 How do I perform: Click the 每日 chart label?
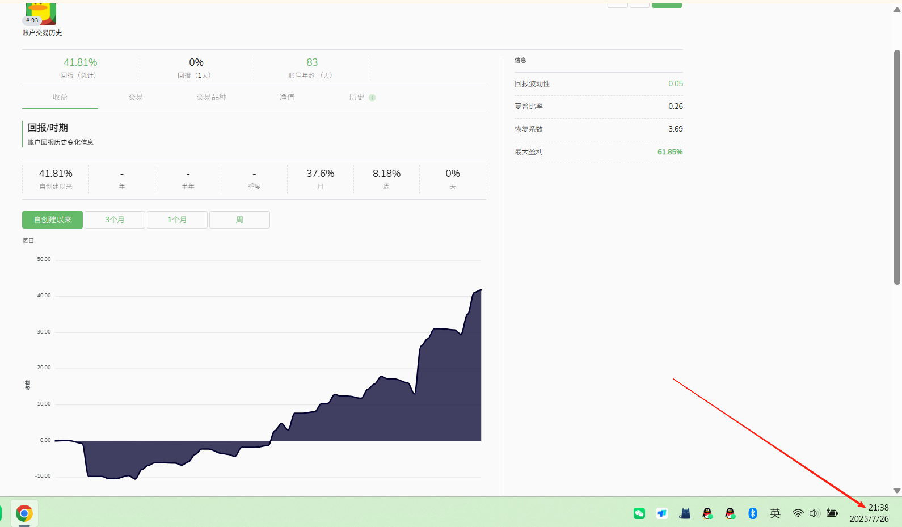click(x=28, y=241)
